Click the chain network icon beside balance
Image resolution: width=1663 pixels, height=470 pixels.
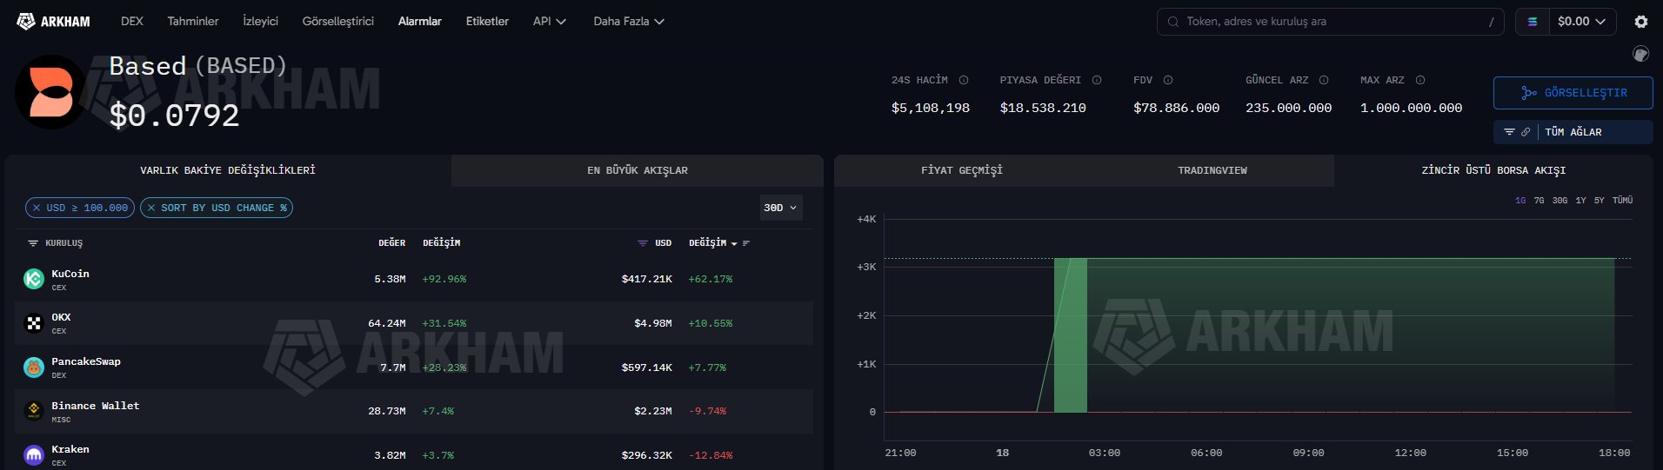pyautogui.click(x=1533, y=22)
